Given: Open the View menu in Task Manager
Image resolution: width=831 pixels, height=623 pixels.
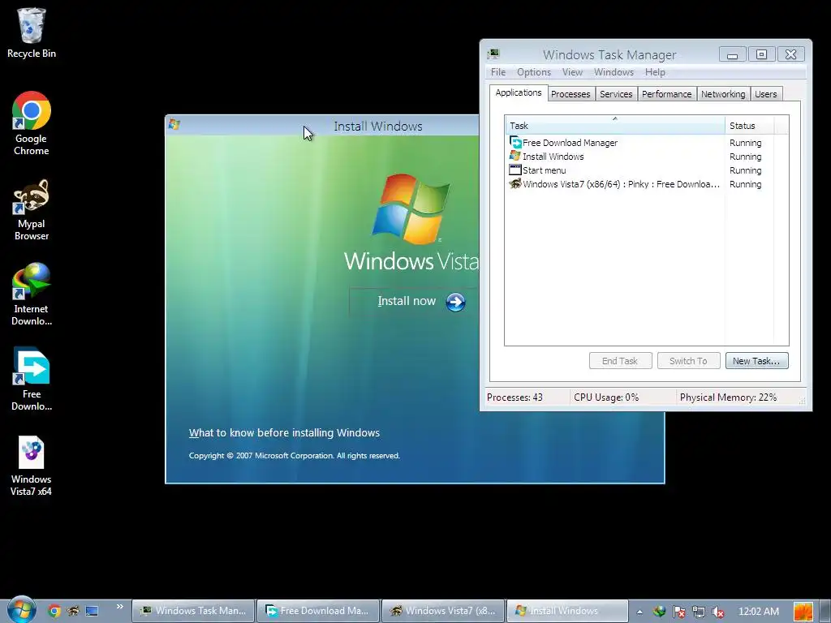Looking at the screenshot, I should 572,72.
